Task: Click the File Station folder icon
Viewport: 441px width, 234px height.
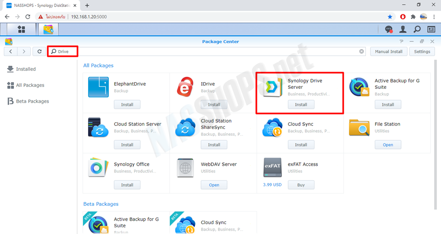Action: click(359, 127)
